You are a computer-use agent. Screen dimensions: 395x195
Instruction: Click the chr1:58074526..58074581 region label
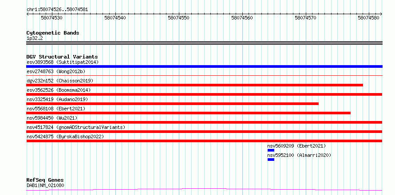click(57, 10)
